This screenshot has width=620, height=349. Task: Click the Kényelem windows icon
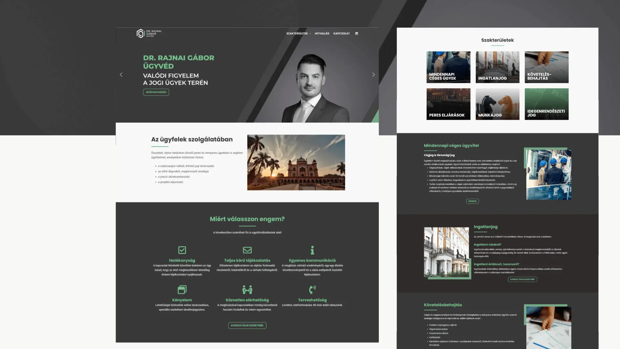click(x=182, y=290)
